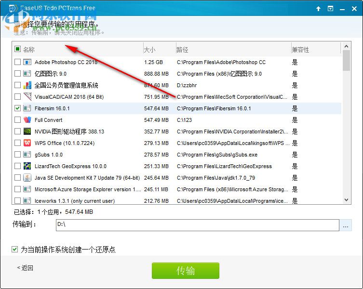Click the C:\Program Files\gSubs\gSubs.exe path
Viewport: 363px width, 289px height.
coord(217,155)
